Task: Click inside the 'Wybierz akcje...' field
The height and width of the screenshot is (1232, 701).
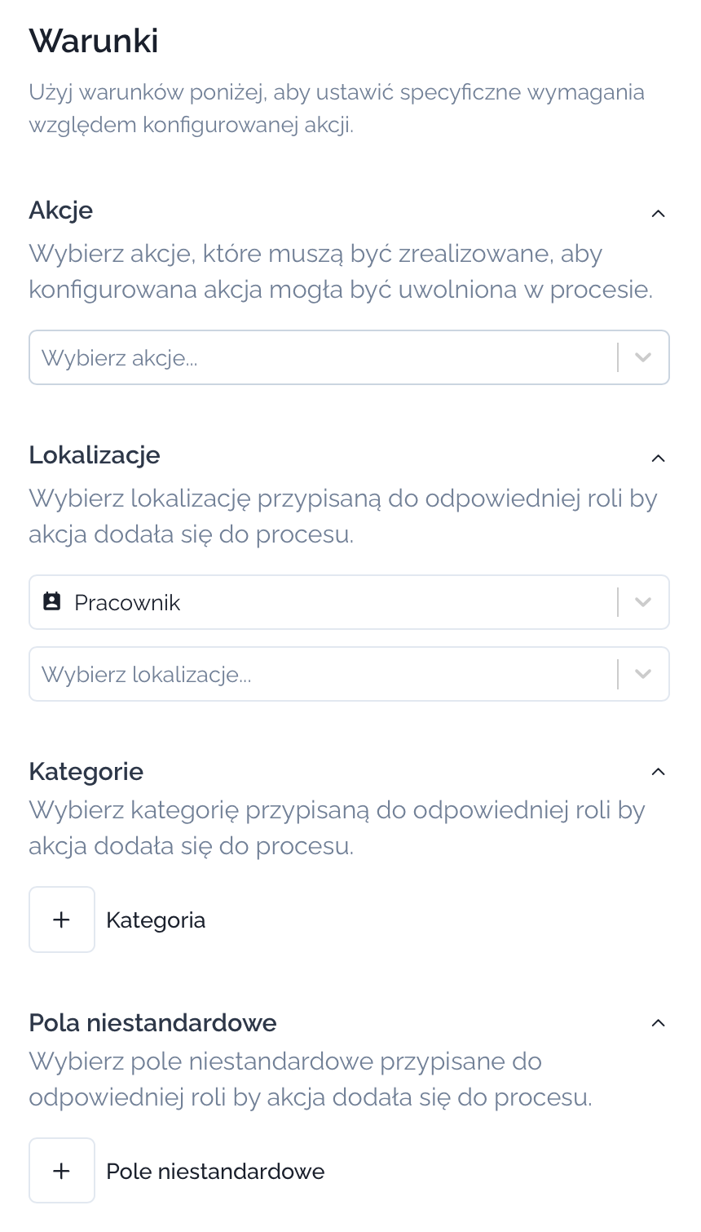Action: (x=318, y=357)
